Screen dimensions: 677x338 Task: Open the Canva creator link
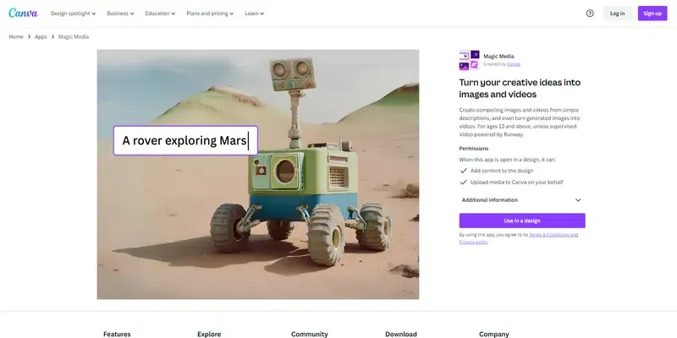click(514, 64)
